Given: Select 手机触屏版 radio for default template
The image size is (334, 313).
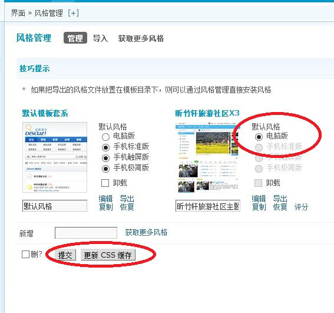Looking at the screenshot, I should [x=105, y=158].
